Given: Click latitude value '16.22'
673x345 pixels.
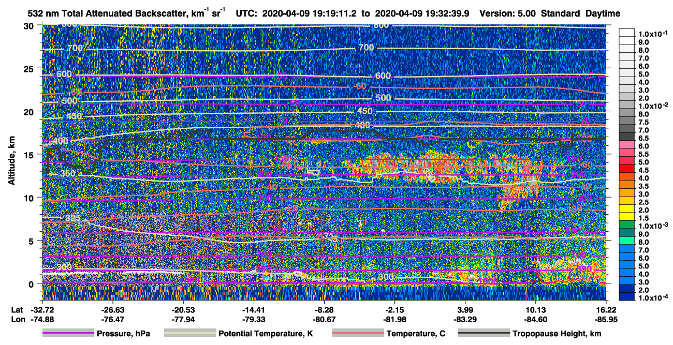Looking at the screenshot, I should 607,310.
